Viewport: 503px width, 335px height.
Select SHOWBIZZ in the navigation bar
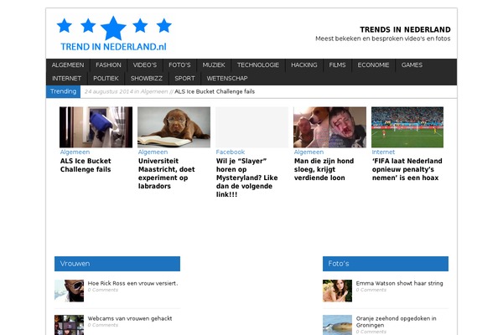[146, 79]
